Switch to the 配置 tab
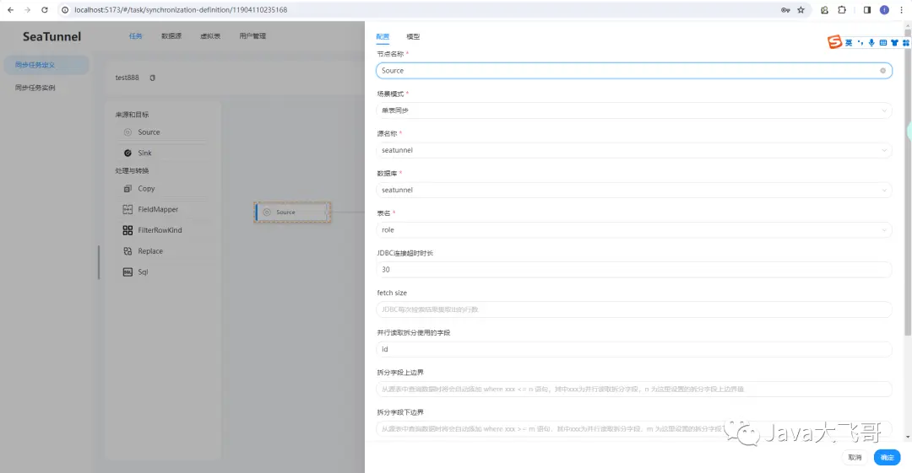912x473 pixels. [x=383, y=36]
